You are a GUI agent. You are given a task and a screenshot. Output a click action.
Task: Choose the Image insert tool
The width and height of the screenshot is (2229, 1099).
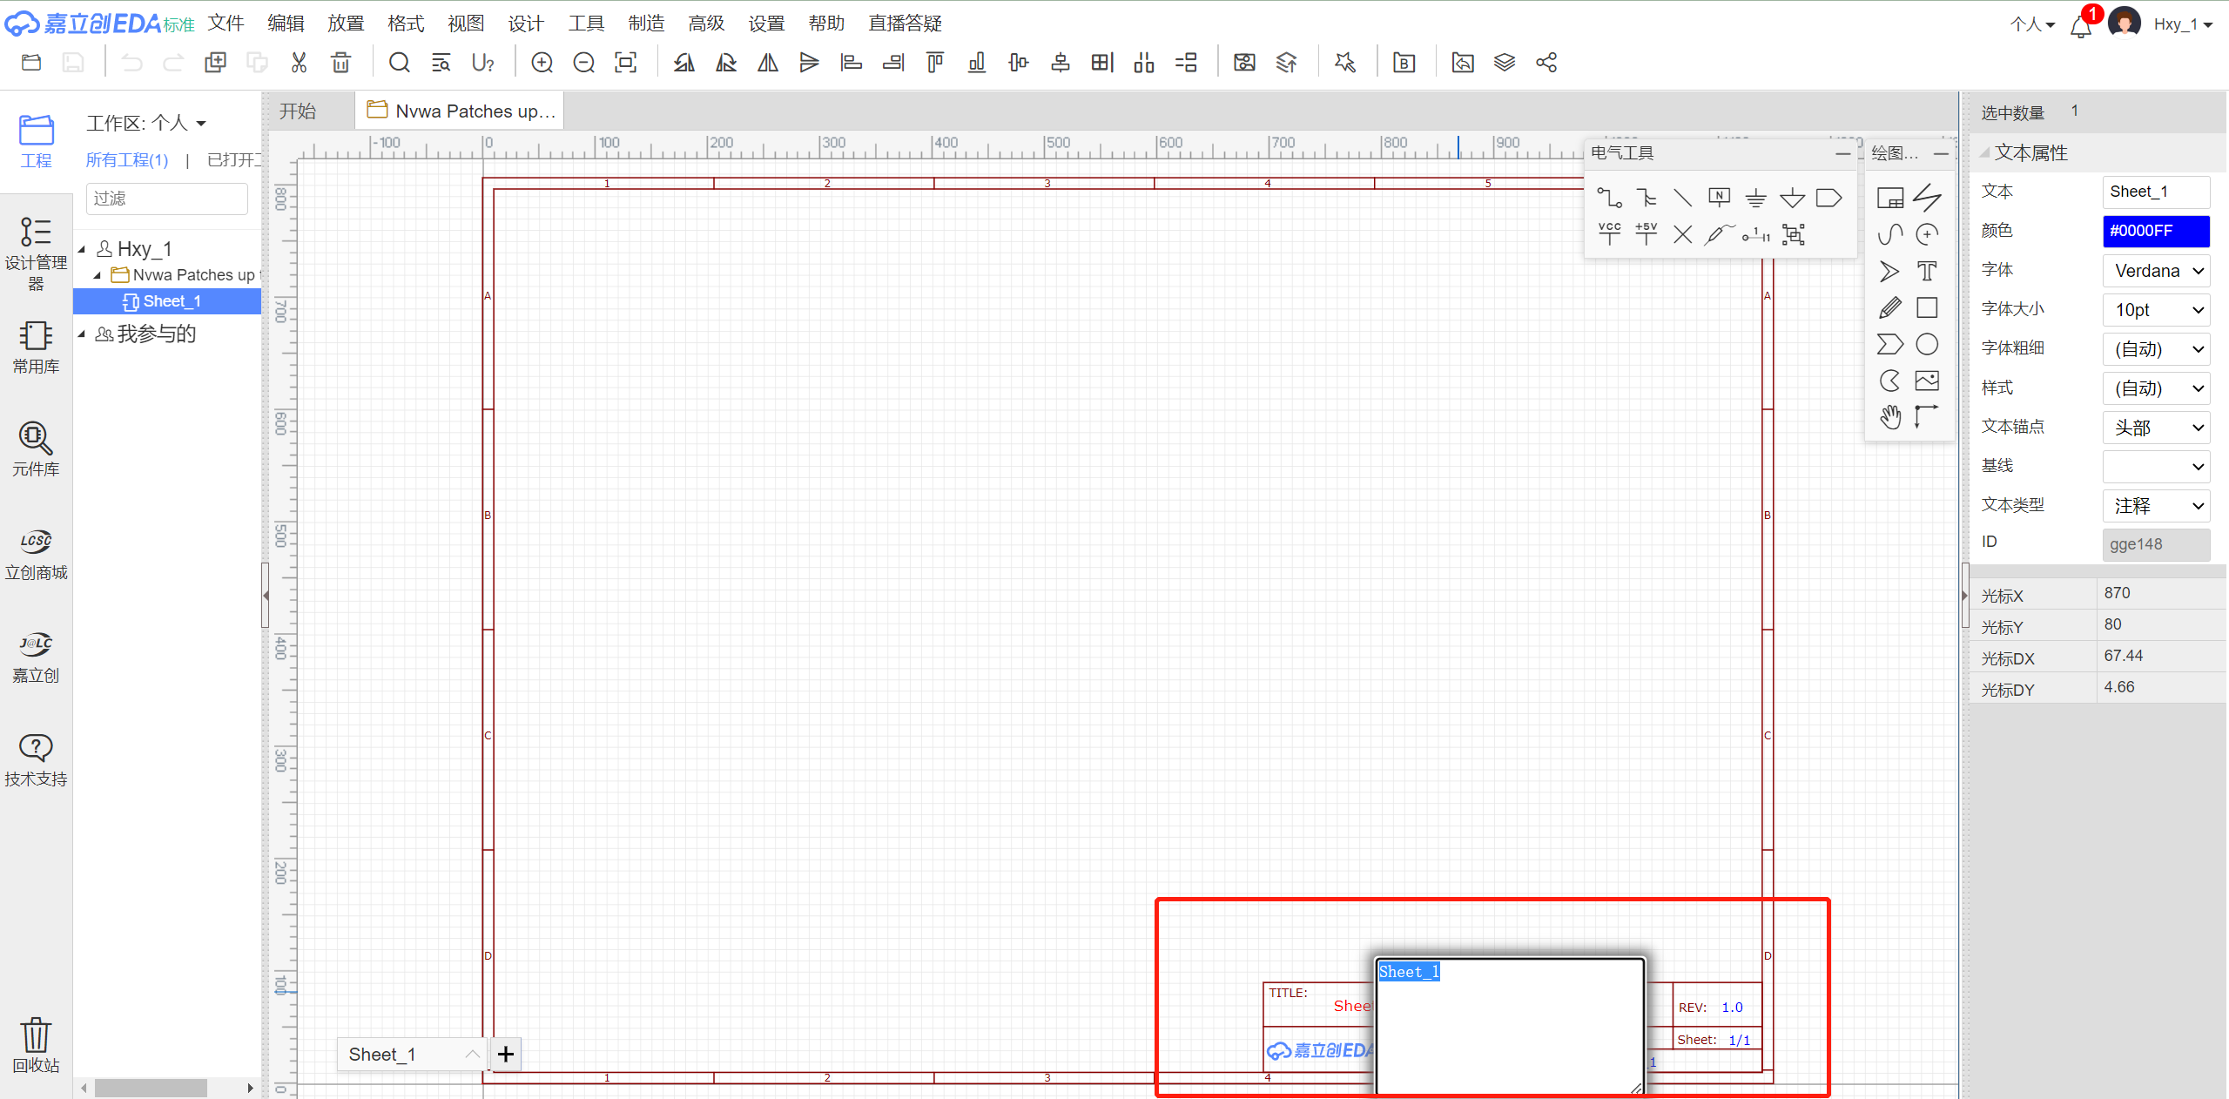point(1927,381)
